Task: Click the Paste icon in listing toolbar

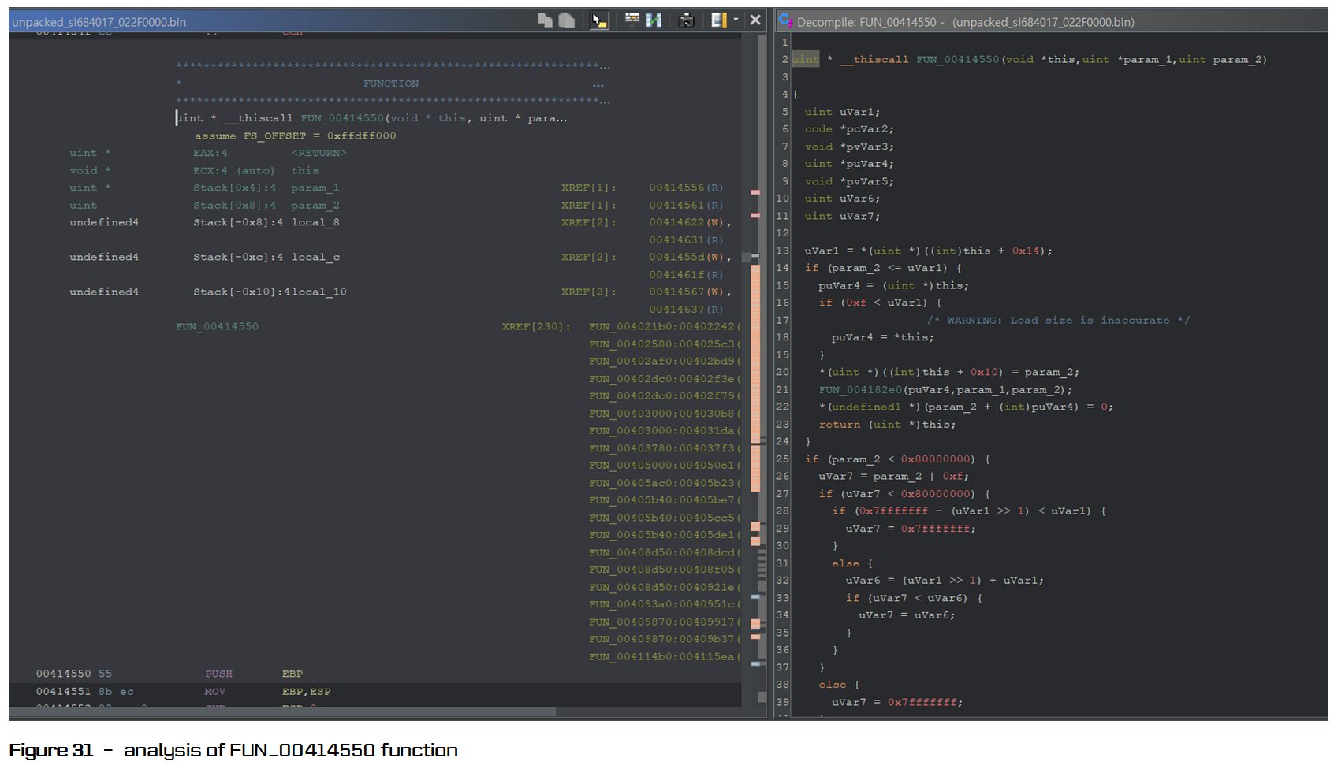Action: (x=567, y=20)
